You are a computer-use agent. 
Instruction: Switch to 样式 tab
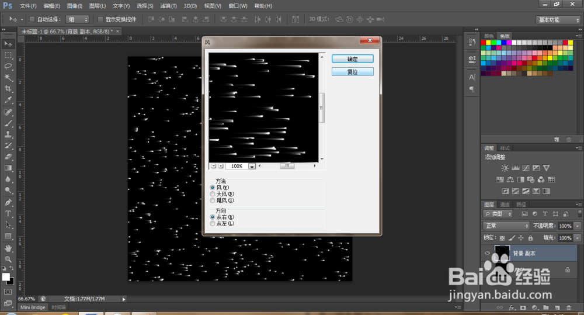[505, 148]
